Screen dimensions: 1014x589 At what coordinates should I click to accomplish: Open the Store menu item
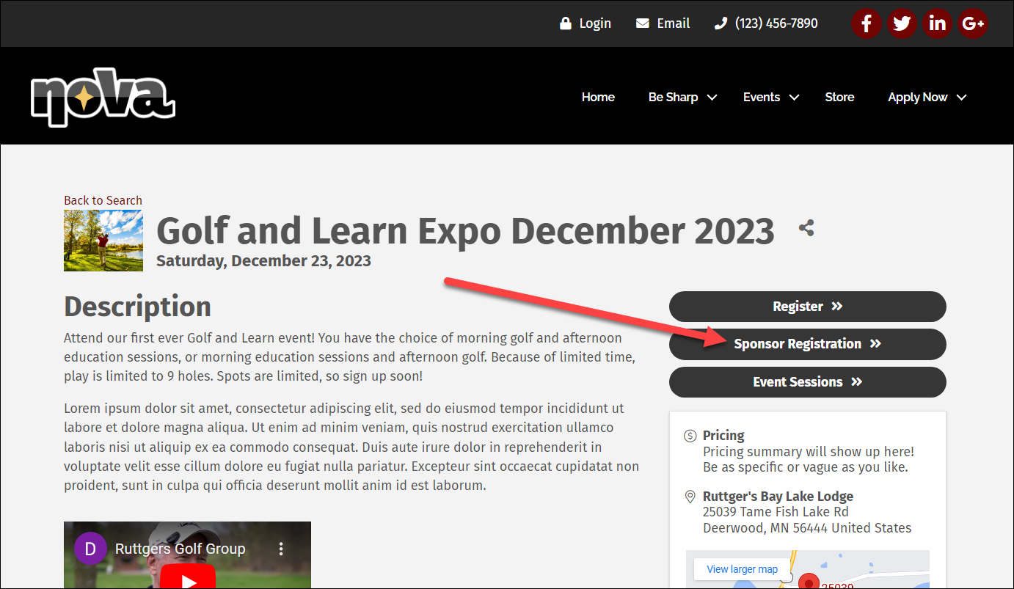click(x=839, y=98)
